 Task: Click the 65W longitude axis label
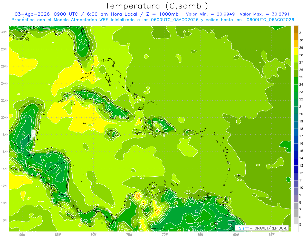pyautogui.click(x=200, y=235)
